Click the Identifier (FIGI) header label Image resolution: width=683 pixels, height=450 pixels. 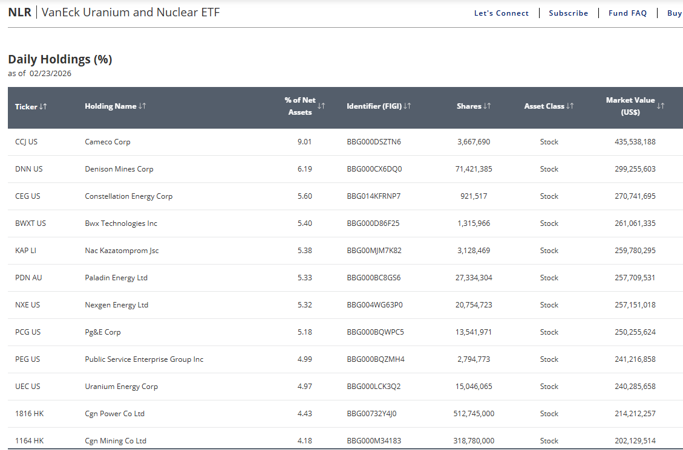[374, 106]
